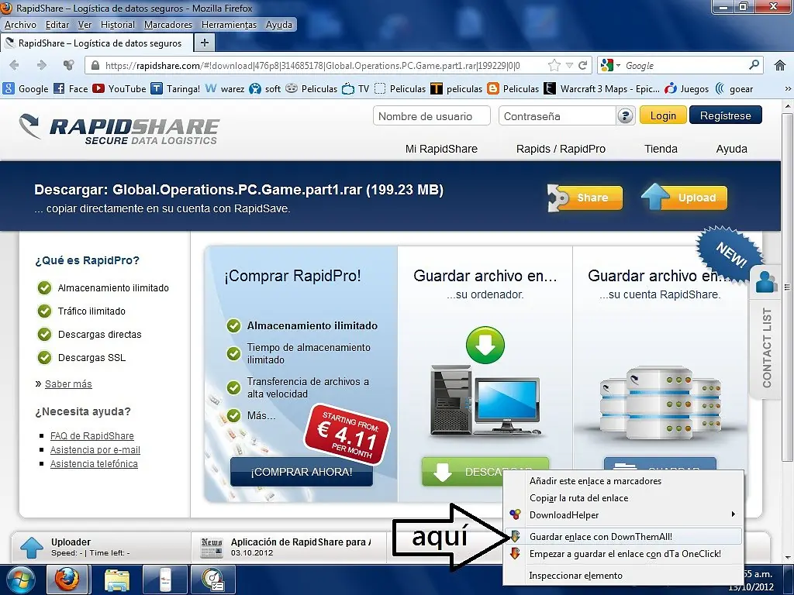Image resolution: width=794 pixels, height=595 pixels.
Task: Click the ¡COMPRAR AHORA! button
Action: tap(302, 472)
